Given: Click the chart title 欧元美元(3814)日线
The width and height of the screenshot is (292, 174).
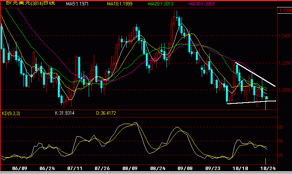Looking at the screenshot, I should pos(30,3).
